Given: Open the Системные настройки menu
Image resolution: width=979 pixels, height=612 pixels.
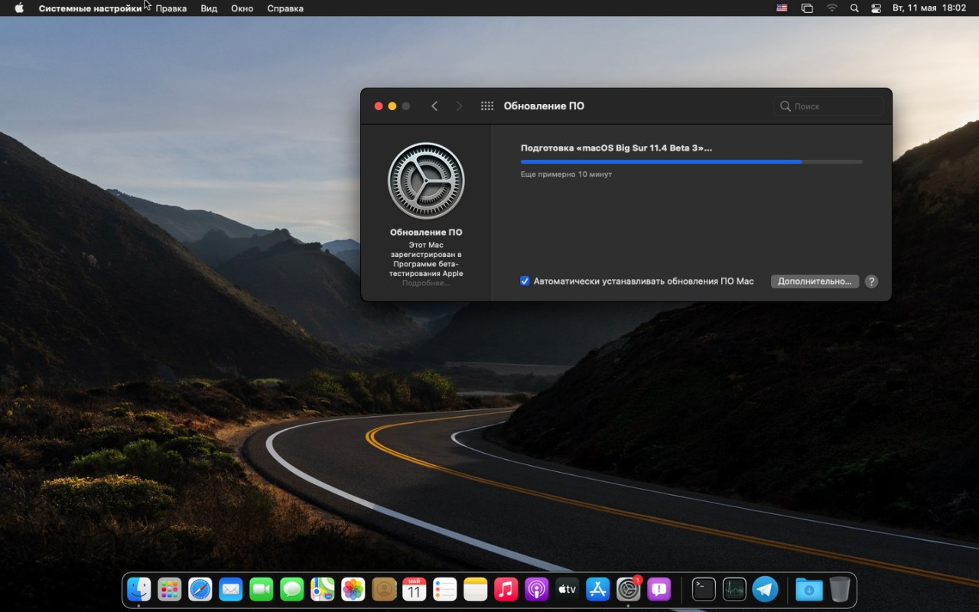Looking at the screenshot, I should (90, 8).
